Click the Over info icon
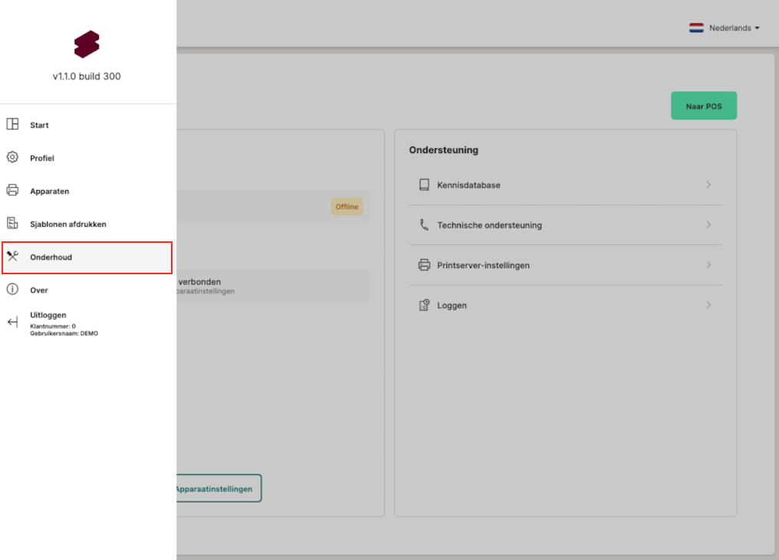Screen dimensions: 779x560 click(x=12, y=290)
